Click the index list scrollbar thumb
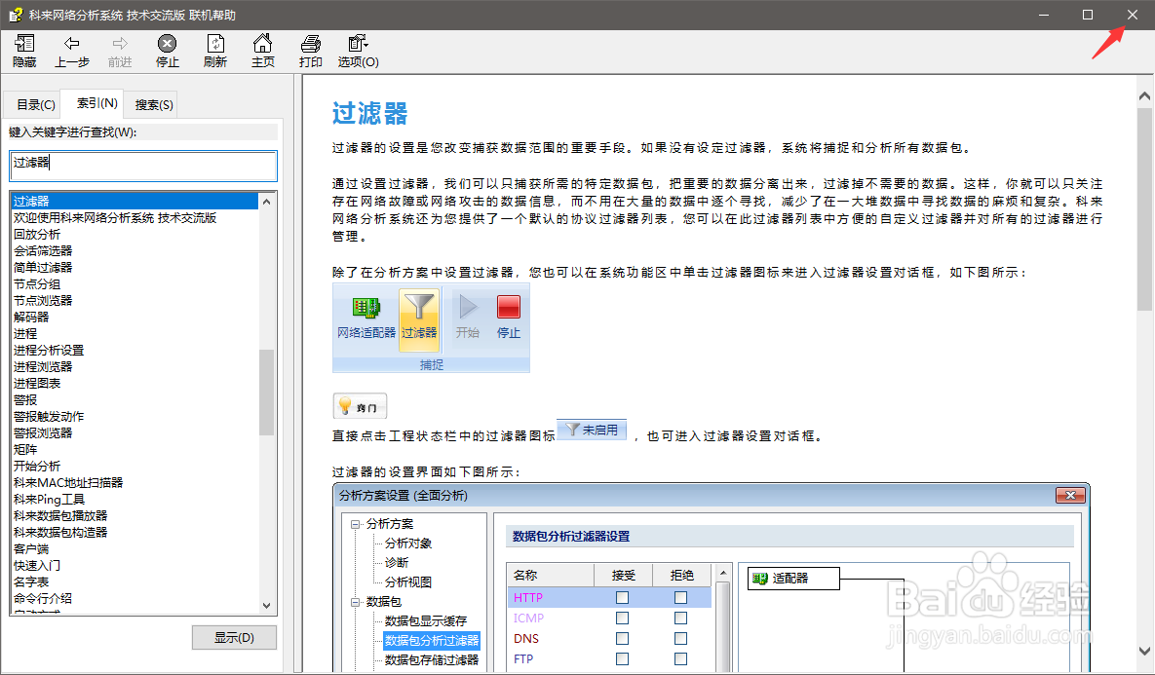The width and height of the screenshot is (1155, 675). [267, 392]
